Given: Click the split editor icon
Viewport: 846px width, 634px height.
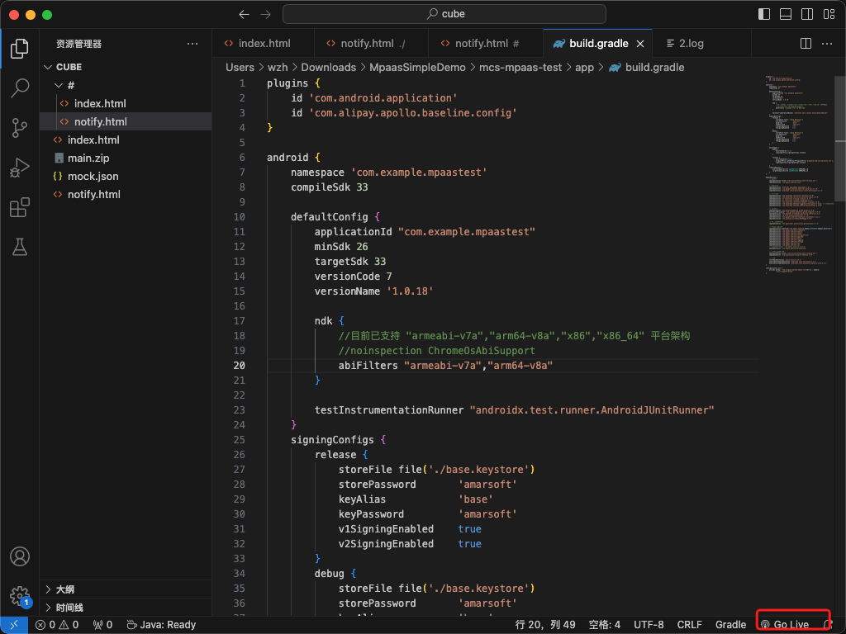Looking at the screenshot, I should pos(806,44).
